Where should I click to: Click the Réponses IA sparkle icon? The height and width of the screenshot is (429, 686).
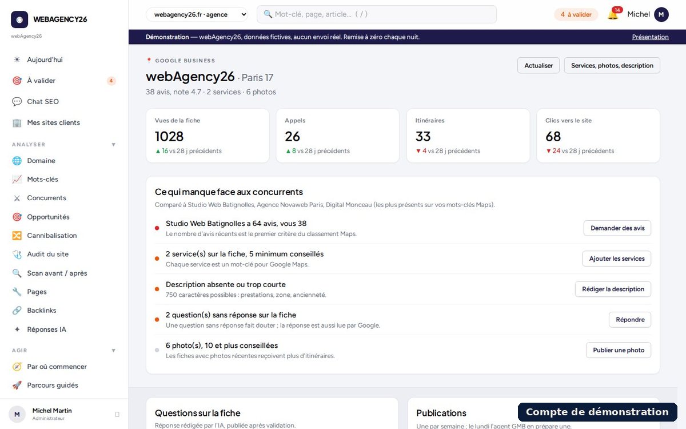point(17,329)
